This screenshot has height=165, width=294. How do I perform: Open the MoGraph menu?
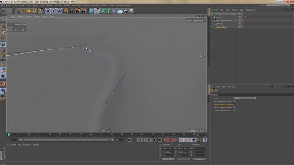point(76,5)
